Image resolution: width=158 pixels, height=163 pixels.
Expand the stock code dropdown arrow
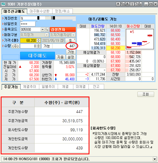coord(43,29)
